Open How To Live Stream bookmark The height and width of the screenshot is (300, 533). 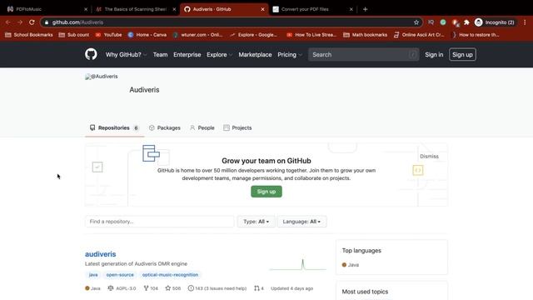tap(311, 35)
